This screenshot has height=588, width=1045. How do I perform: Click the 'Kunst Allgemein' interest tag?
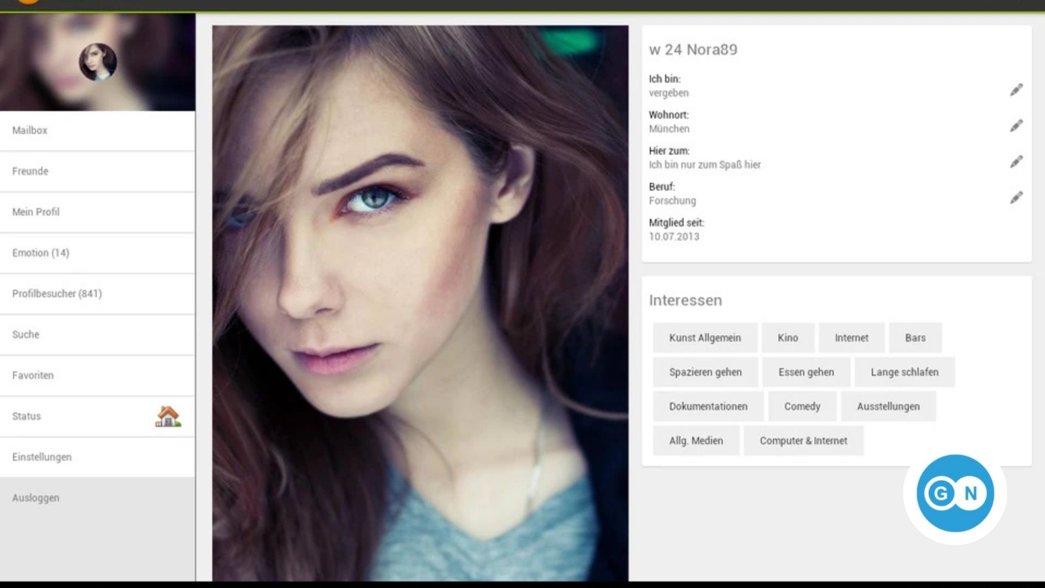click(705, 338)
